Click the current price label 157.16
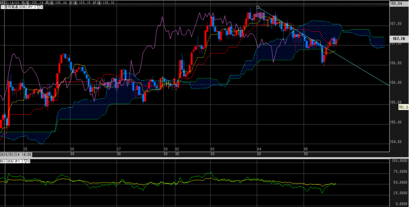The image size is (409, 207). pos(399,39)
